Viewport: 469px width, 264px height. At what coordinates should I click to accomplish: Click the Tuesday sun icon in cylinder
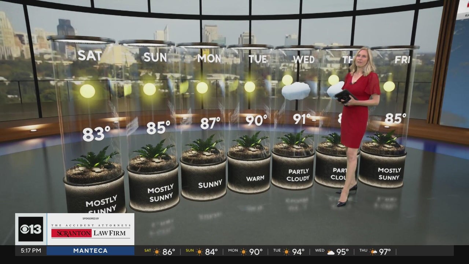coord(250,87)
